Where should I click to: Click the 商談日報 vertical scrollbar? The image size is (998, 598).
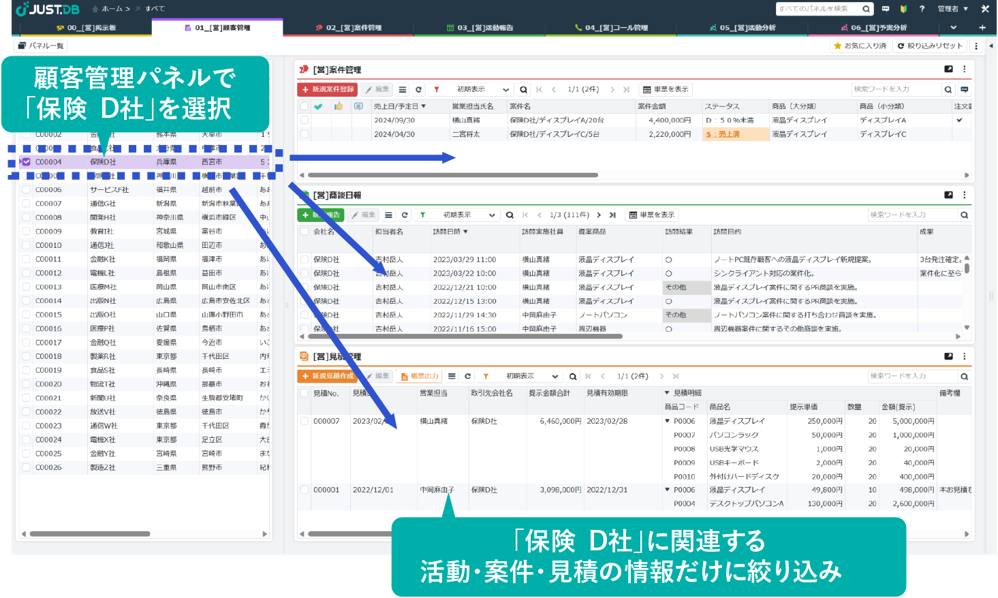(967, 268)
